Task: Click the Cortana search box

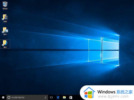Action: pos(27,97)
